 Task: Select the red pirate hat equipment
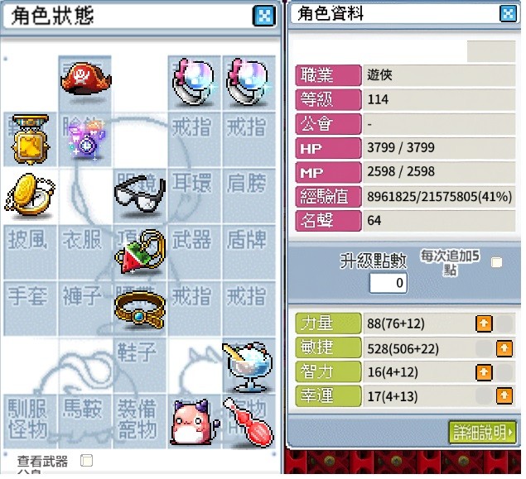[85, 79]
